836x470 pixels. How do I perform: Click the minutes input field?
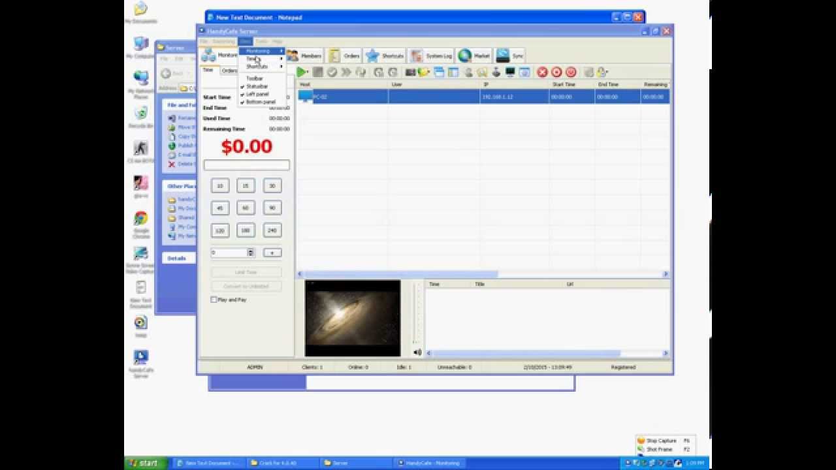[x=229, y=253]
